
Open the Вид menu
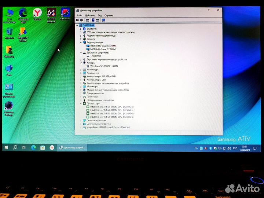[99, 15]
